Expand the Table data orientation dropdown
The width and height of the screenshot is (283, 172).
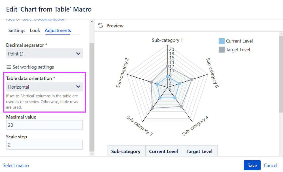(x=44, y=87)
